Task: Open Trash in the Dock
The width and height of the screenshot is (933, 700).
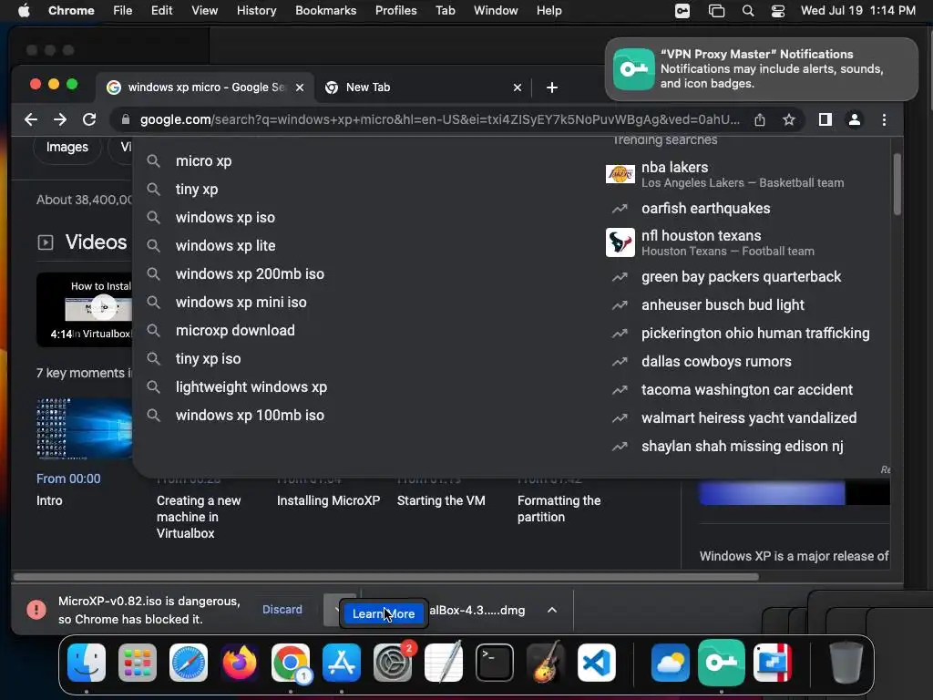Action: tap(846, 663)
